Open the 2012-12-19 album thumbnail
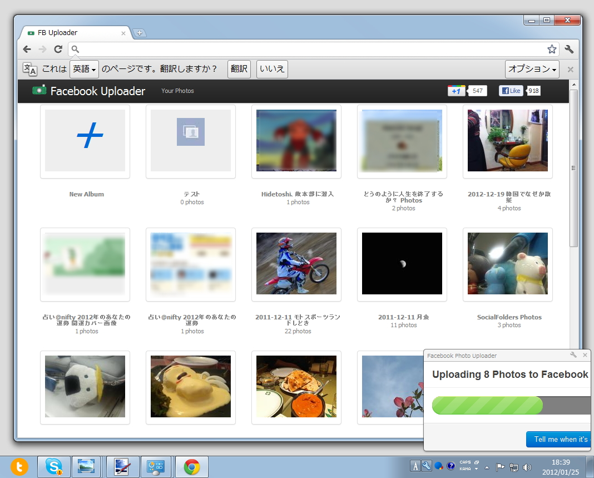Screen dimensions: 594x478 tap(508, 141)
